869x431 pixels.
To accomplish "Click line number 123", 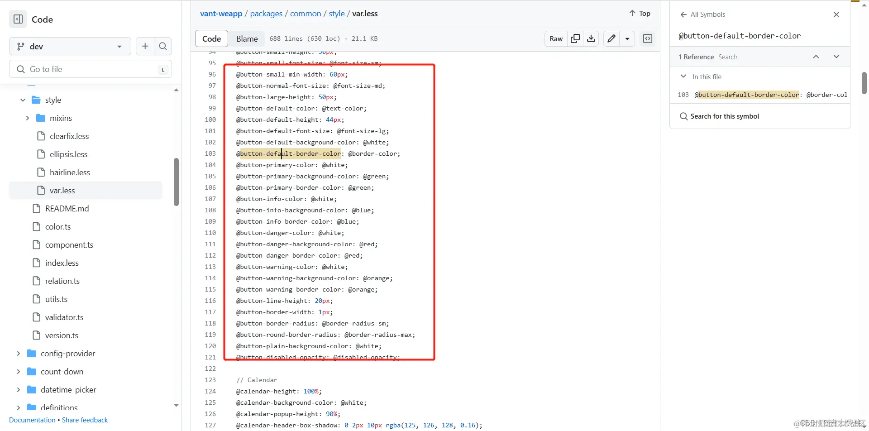I will click(x=210, y=380).
